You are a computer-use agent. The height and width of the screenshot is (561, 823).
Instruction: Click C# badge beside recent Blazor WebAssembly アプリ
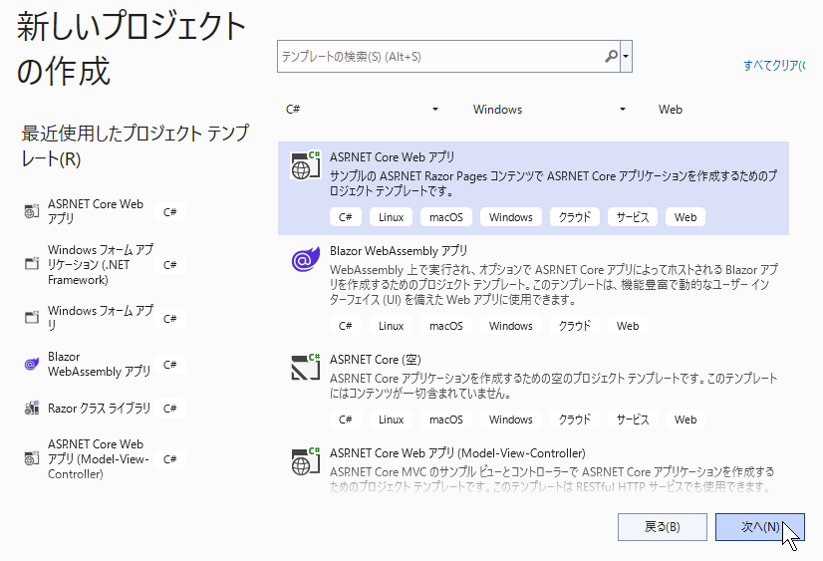click(170, 365)
